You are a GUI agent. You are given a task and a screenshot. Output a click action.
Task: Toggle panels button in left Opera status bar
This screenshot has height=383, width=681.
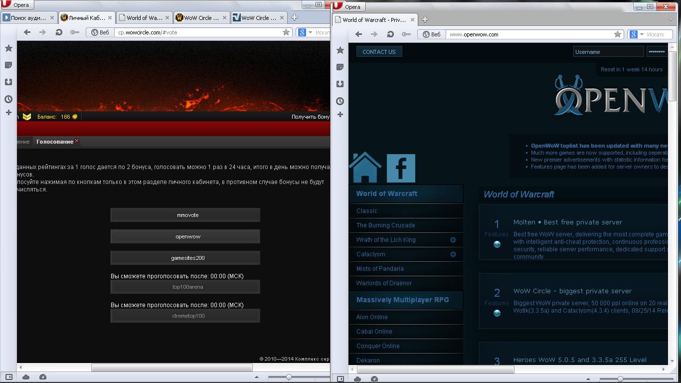pos(8,377)
